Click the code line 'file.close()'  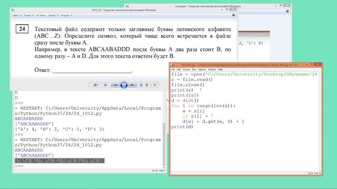coord(188,85)
